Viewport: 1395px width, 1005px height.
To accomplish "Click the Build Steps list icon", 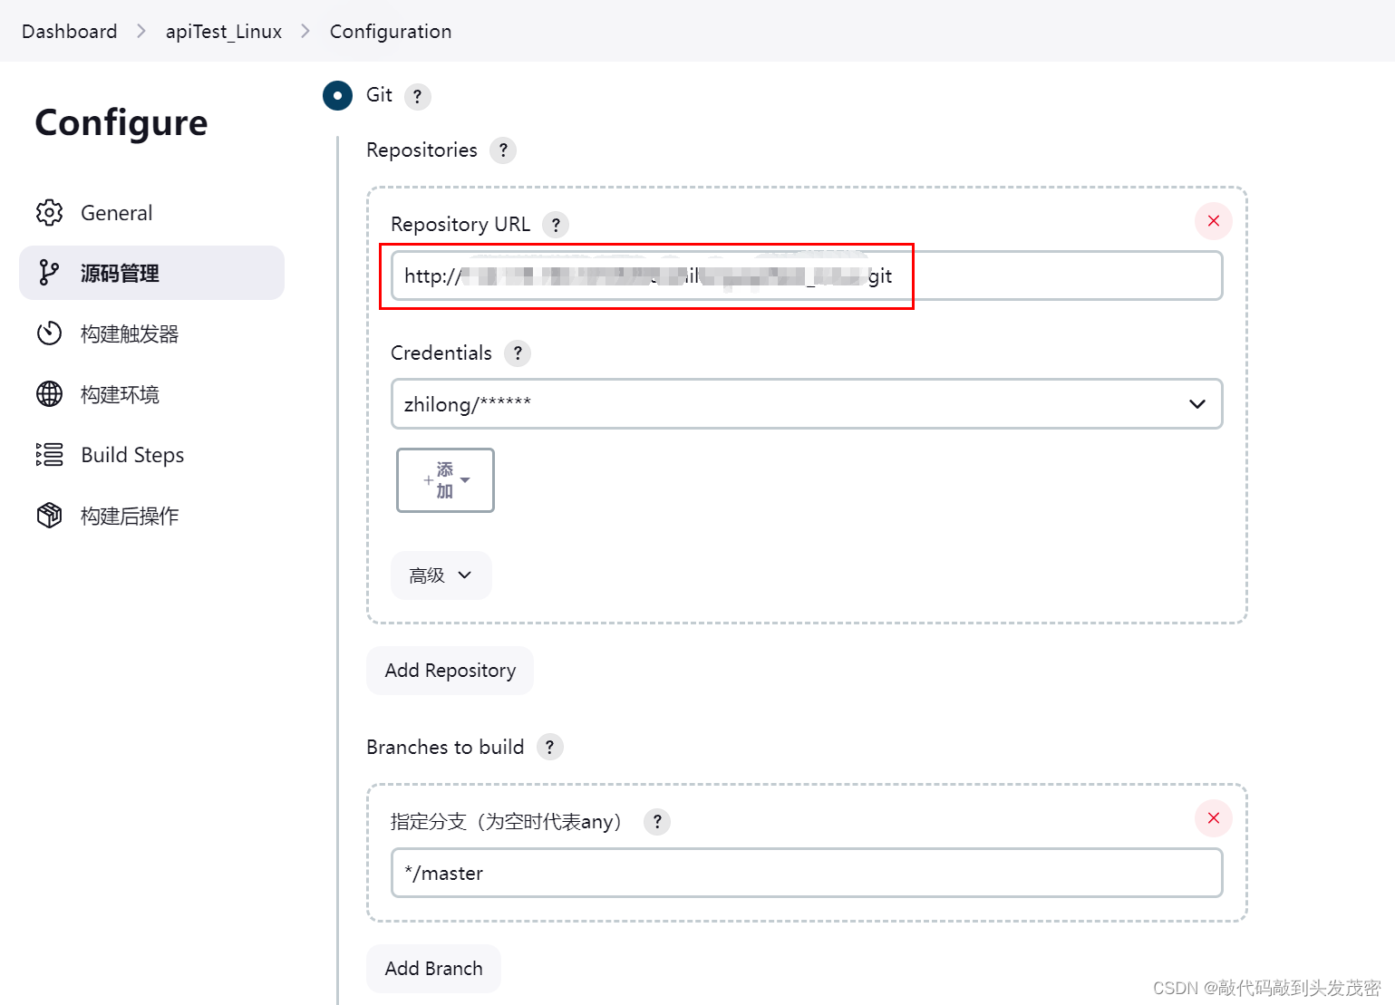I will 49,455.
